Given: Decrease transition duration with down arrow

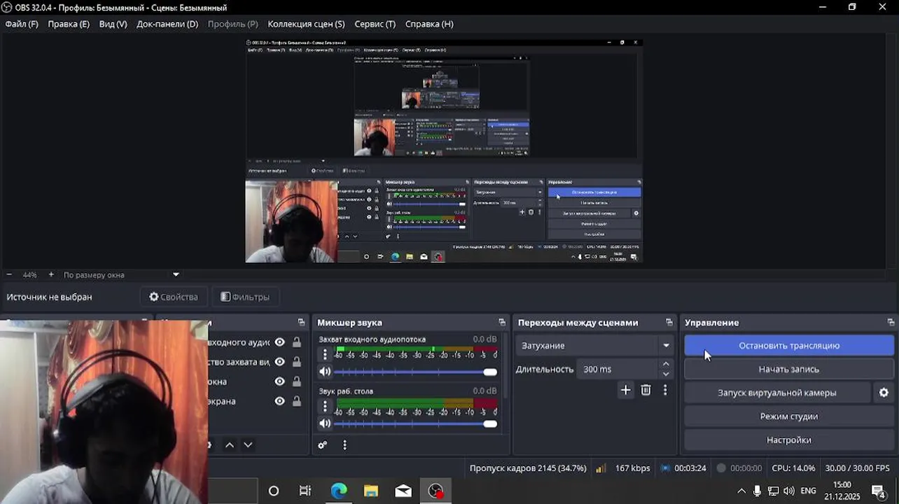Looking at the screenshot, I should (x=666, y=374).
